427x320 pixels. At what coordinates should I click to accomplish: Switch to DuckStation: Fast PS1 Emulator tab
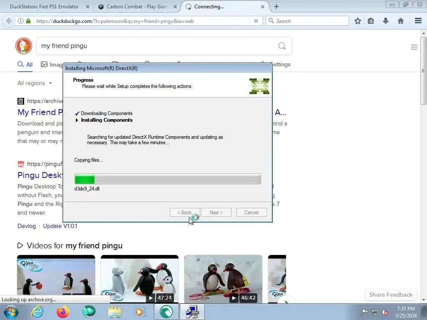click(x=44, y=7)
